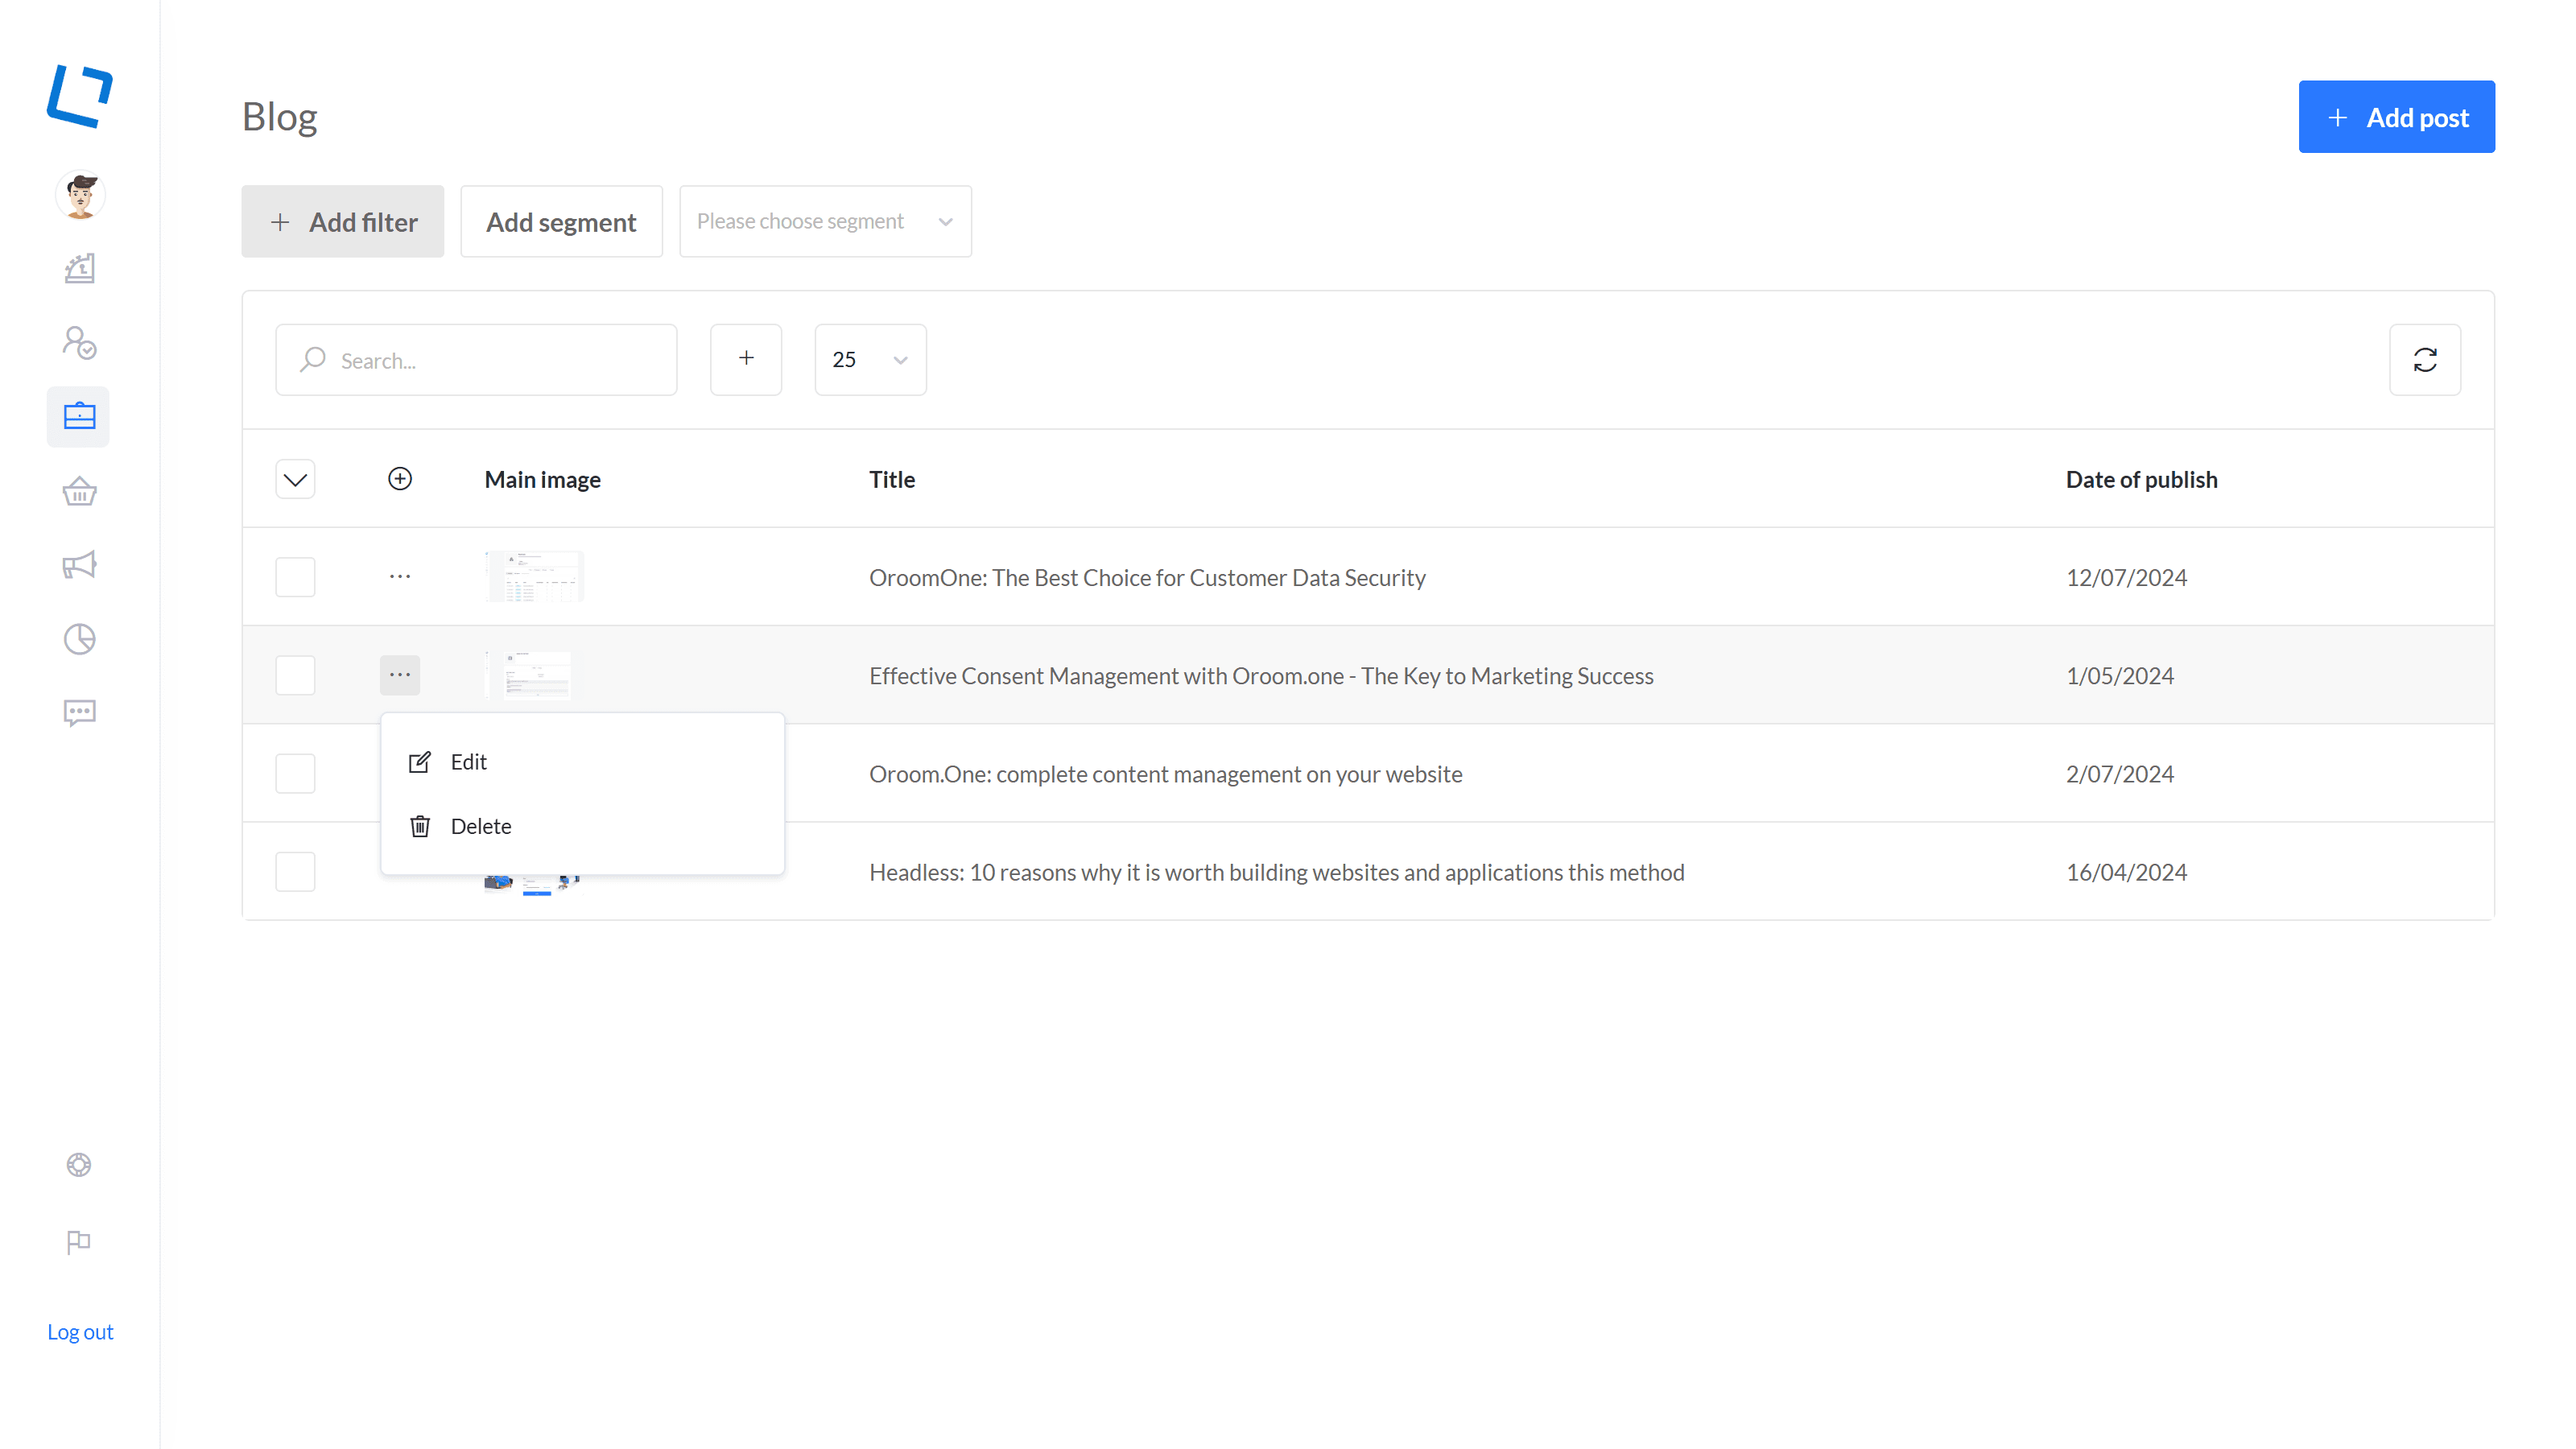Open the pie chart analytics icon
This screenshot has width=2576, height=1449.
pyautogui.click(x=79, y=639)
